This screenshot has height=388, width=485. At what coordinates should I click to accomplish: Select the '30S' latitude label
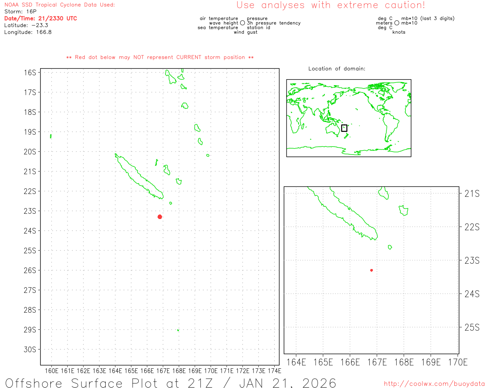click(x=30, y=349)
